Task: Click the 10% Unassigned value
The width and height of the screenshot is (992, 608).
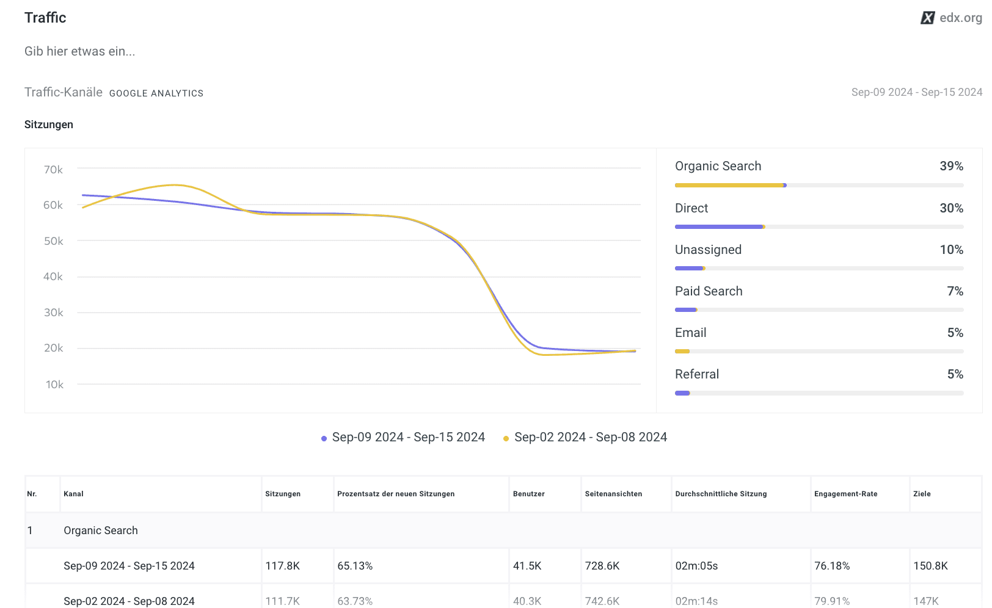Action: [952, 250]
